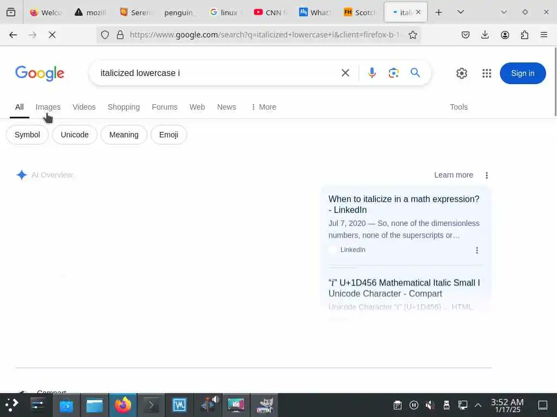Screen dimensions: 557x417
Task: Bookmark this page with star icon
Action: 412,35
